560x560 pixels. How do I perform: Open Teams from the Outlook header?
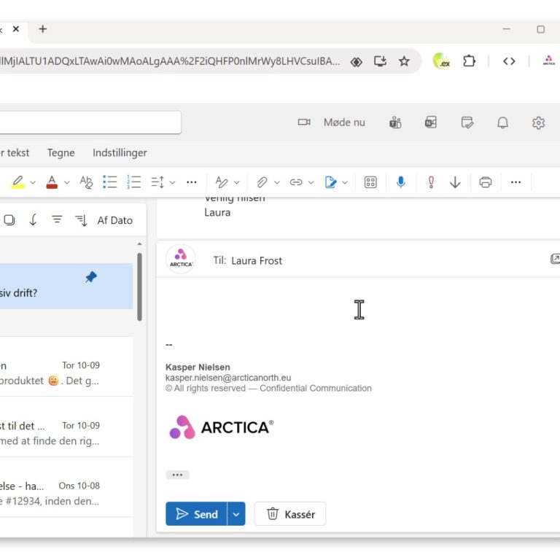[x=395, y=122]
